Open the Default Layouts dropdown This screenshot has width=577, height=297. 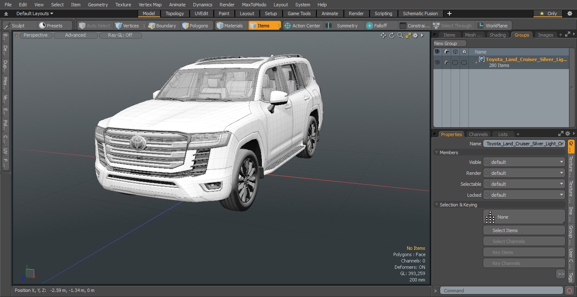pos(35,13)
